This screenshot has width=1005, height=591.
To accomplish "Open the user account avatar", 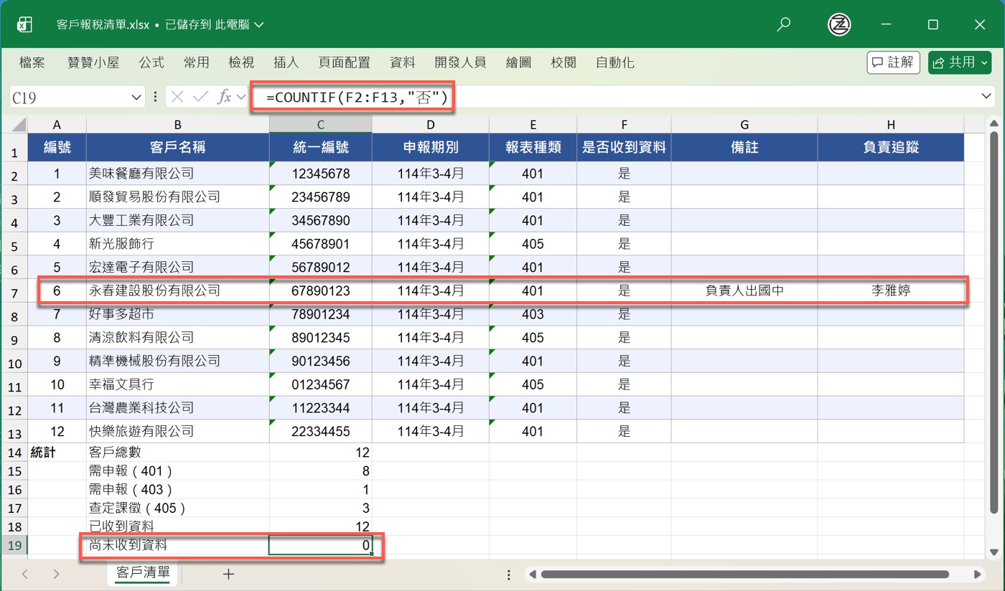I will pyautogui.click(x=839, y=24).
